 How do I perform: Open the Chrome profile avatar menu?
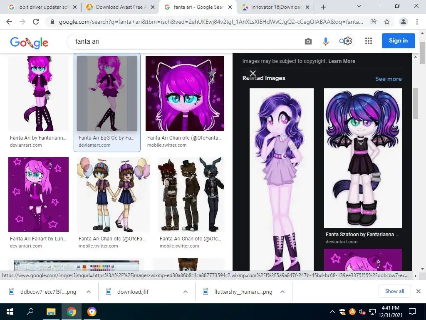(404, 22)
